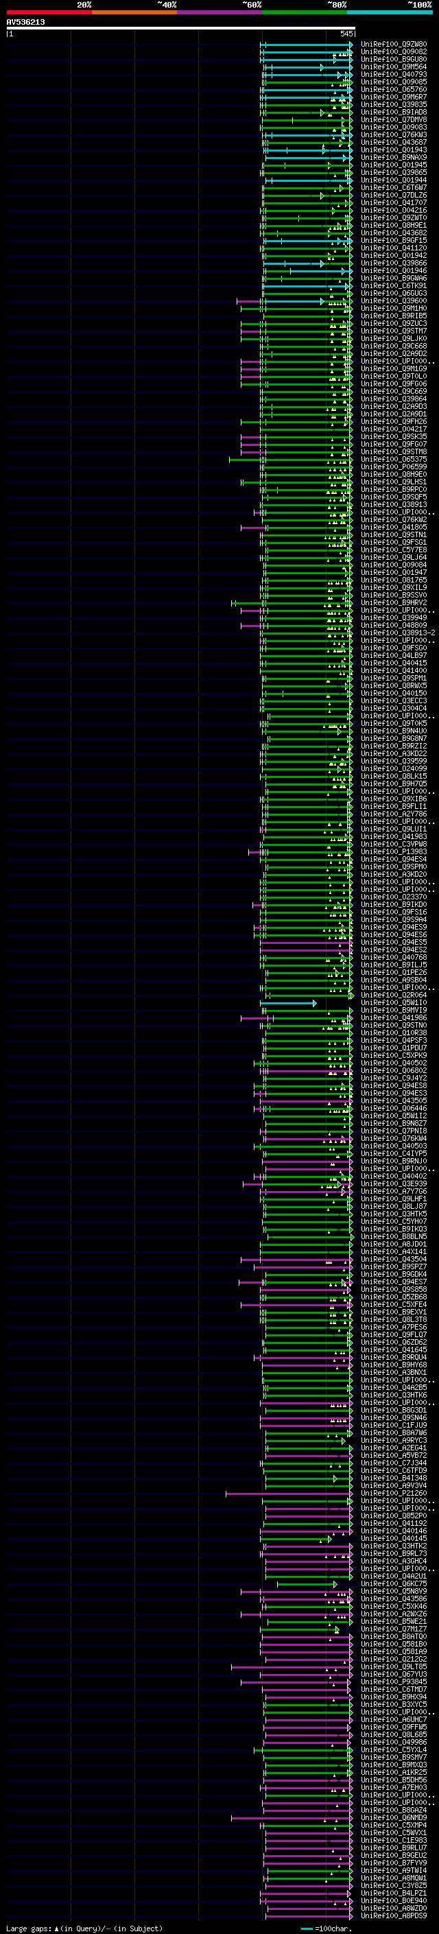This screenshot has height=1934, width=439.
Task: Select the UniRef100_Q43505 label
Action: 393,1100
